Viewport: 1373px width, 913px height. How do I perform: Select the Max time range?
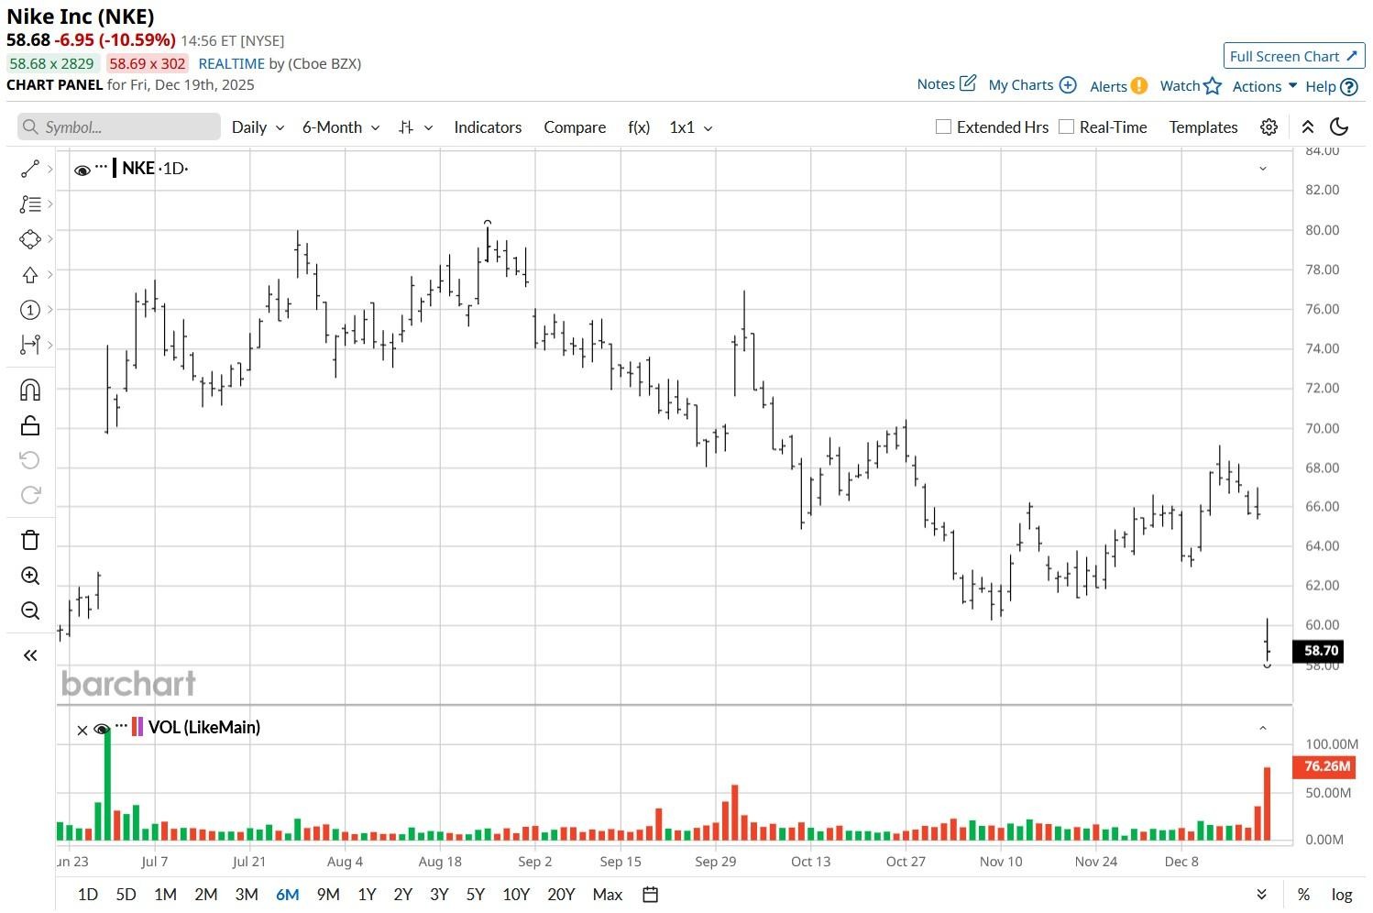608,895
